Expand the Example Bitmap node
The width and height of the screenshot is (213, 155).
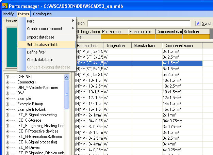[x=7, y=104]
